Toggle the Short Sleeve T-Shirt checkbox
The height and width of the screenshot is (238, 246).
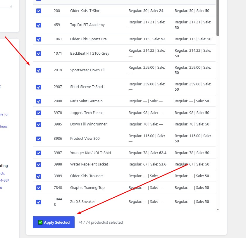[39, 87]
